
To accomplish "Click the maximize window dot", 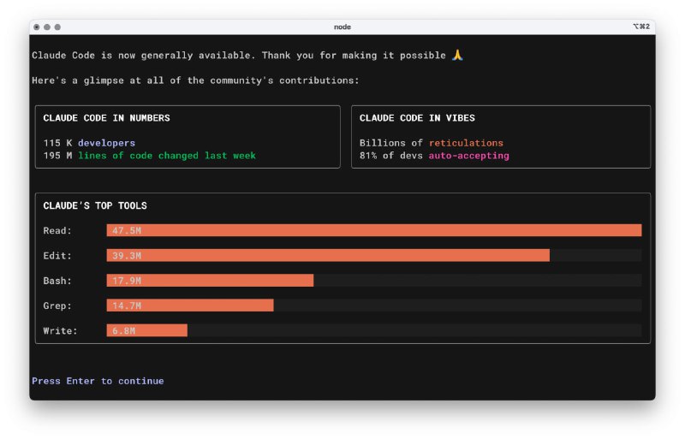I will (x=57, y=27).
